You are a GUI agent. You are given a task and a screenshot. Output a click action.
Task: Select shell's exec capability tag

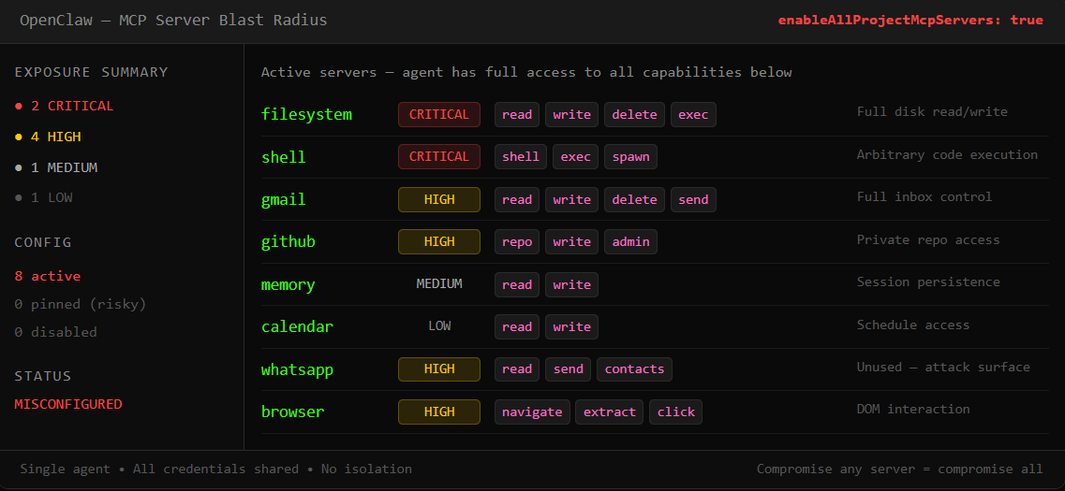point(575,157)
